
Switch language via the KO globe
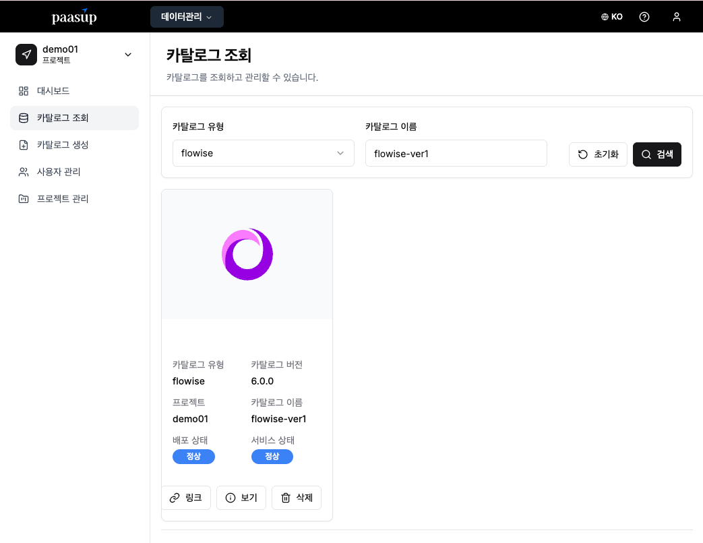point(611,17)
